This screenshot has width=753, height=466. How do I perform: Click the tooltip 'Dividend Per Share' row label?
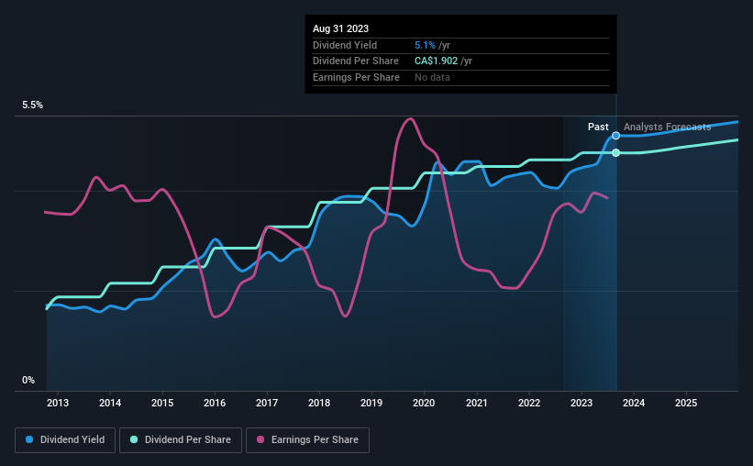[x=355, y=61]
